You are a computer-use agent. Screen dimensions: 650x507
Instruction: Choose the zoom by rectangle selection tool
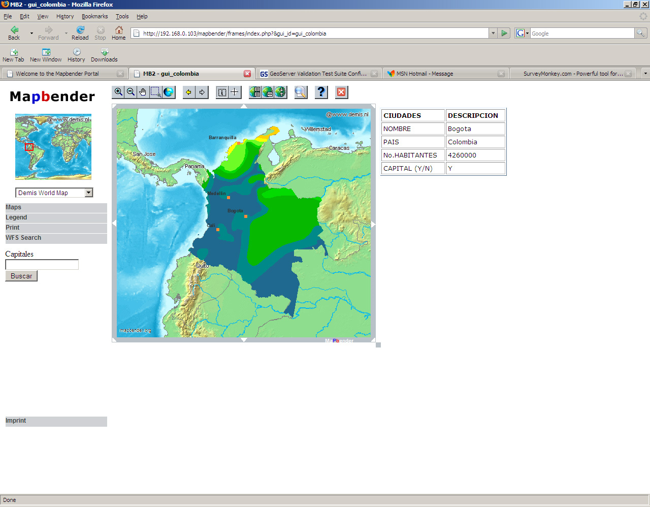click(156, 92)
